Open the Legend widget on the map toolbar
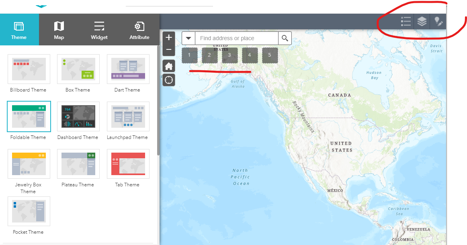 point(406,22)
